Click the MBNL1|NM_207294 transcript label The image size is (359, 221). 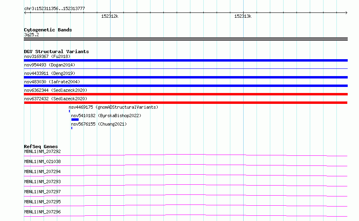[42, 171]
